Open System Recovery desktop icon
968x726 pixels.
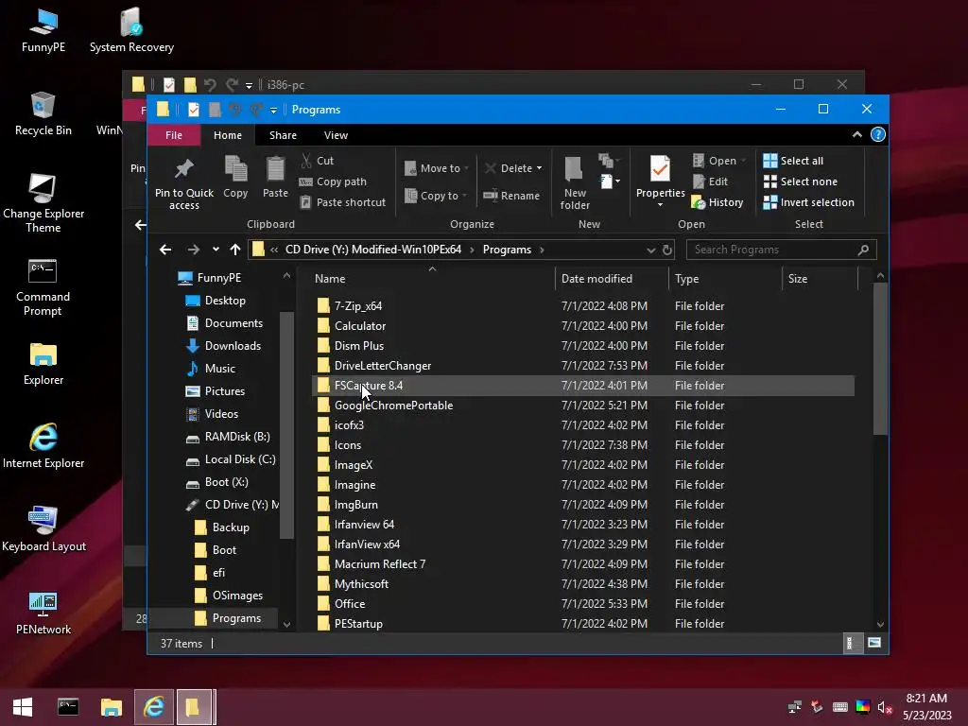(131, 29)
